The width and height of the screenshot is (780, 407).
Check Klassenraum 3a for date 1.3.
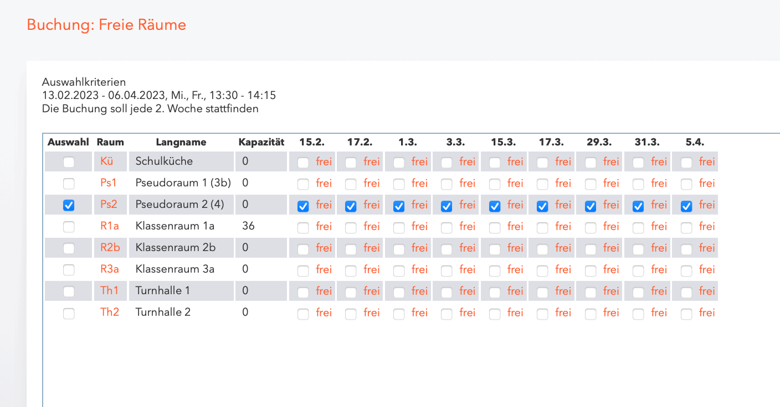click(x=399, y=270)
